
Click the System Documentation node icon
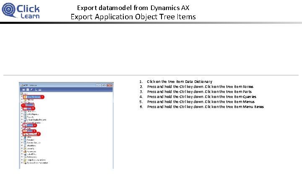pyautogui.click(x=25, y=163)
